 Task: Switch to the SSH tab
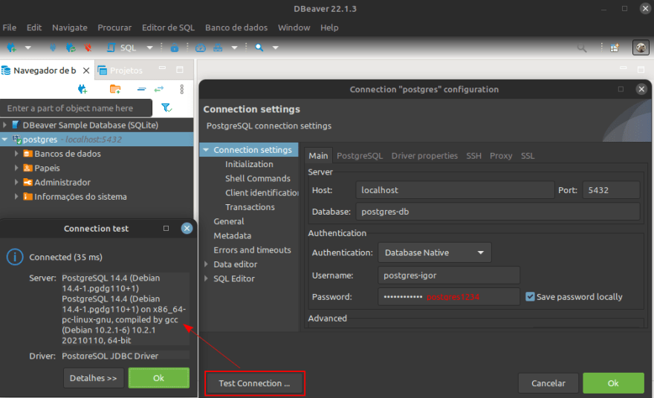pyautogui.click(x=473, y=155)
